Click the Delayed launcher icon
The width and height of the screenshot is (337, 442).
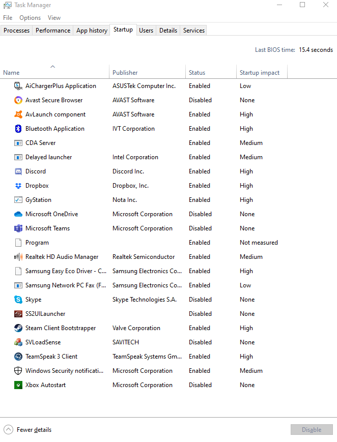(18, 157)
